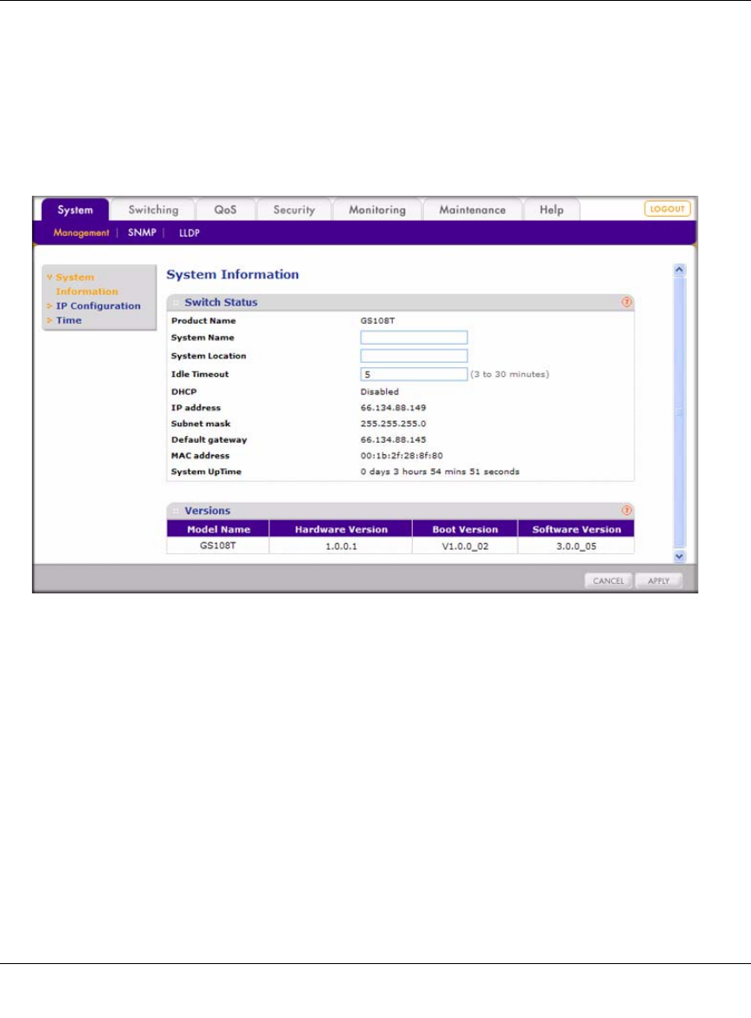The width and height of the screenshot is (751, 1018).
Task: Click the System Name input field
Action: pyautogui.click(x=414, y=338)
